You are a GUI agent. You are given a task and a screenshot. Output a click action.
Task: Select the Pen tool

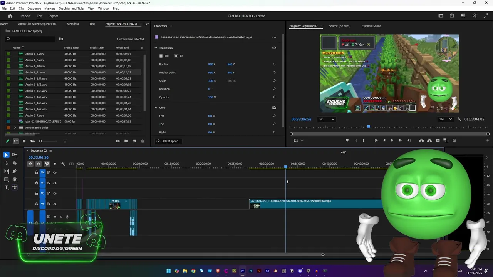click(x=15, y=171)
